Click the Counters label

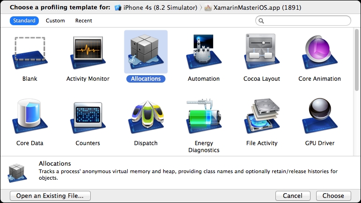point(88,143)
